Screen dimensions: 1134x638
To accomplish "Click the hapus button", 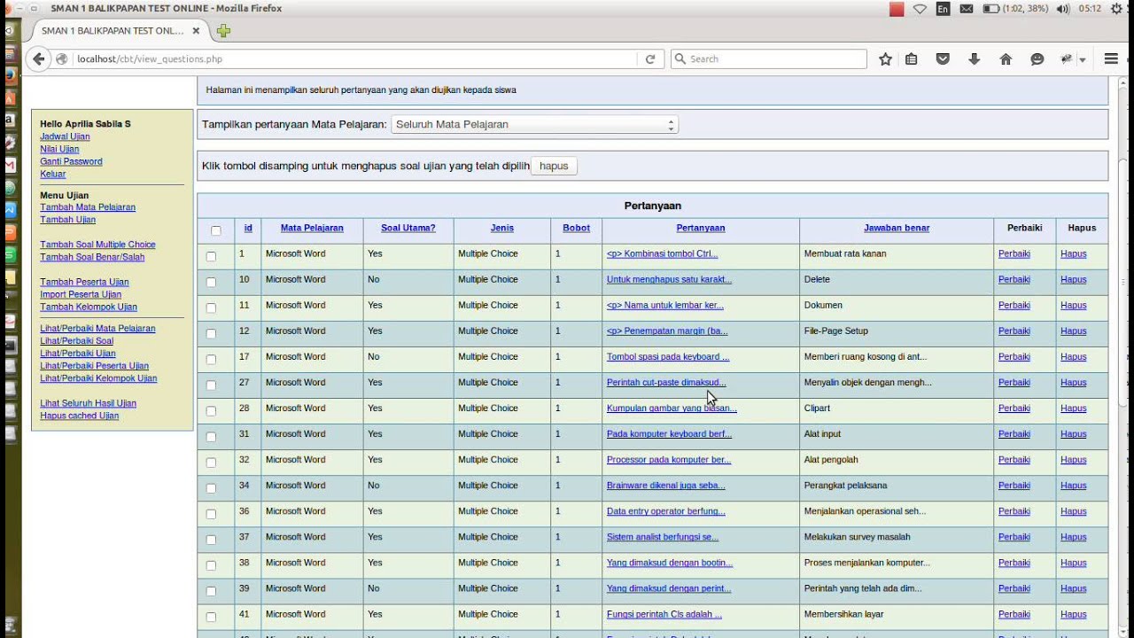I will coord(554,166).
